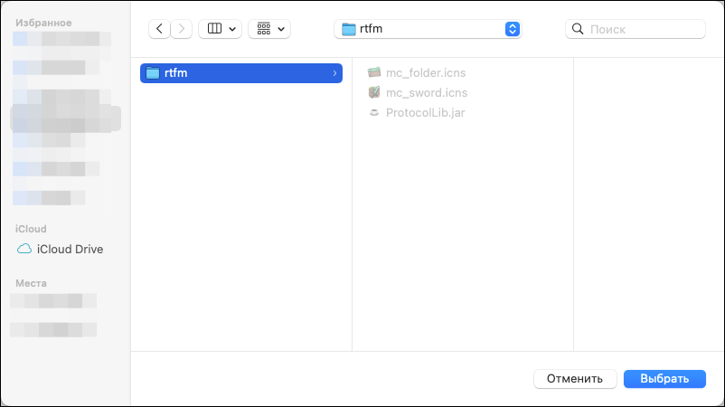Select the rtfm folder row
The image size is (725, 407).
coord(241,73)
